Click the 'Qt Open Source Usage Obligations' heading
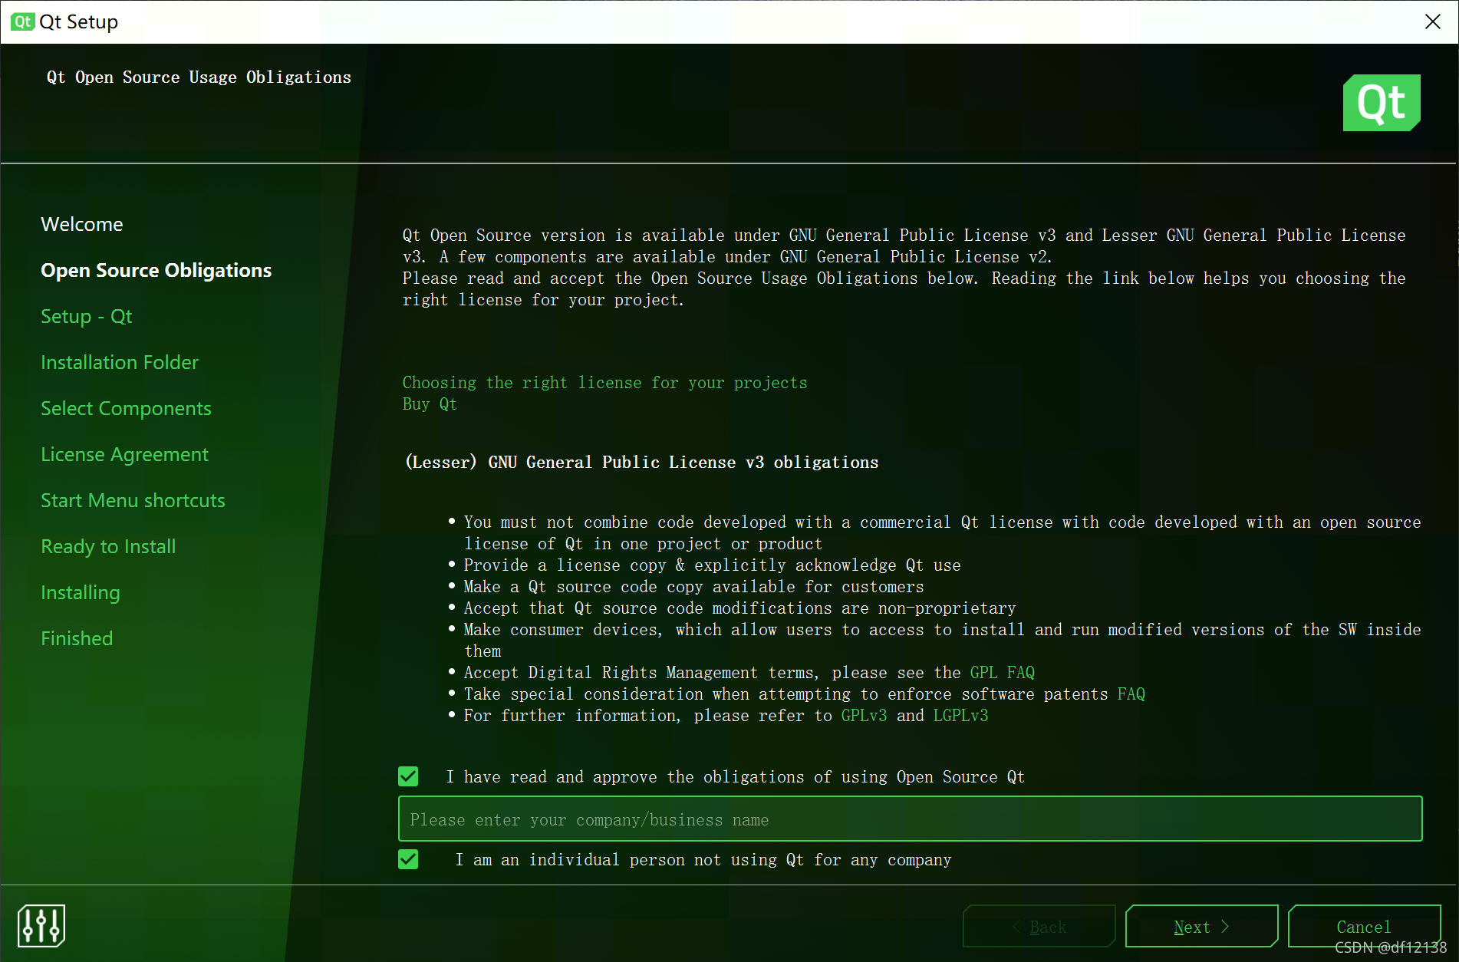This screenshot has width=1459, height=962. tap(199, 77)
